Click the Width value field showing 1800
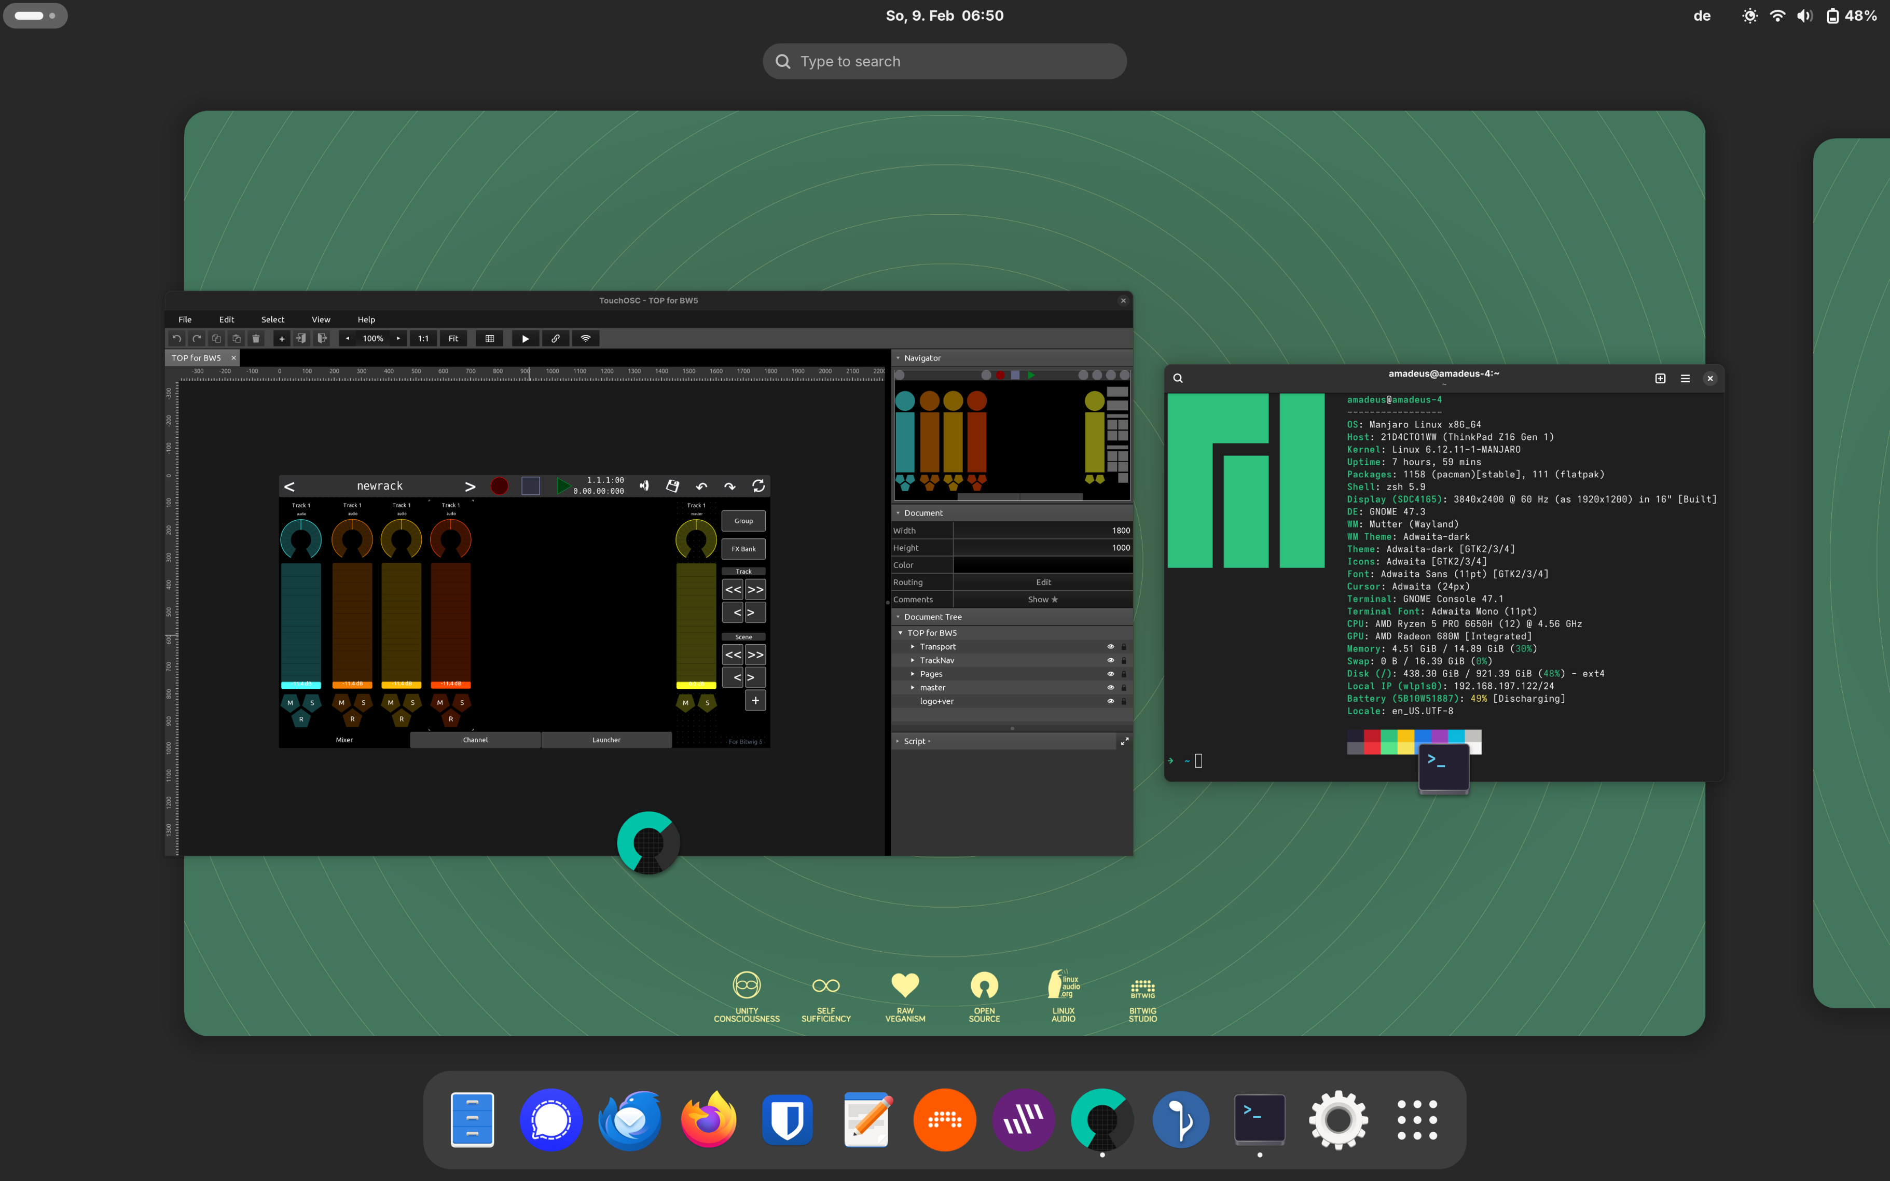 point(1043,531)
